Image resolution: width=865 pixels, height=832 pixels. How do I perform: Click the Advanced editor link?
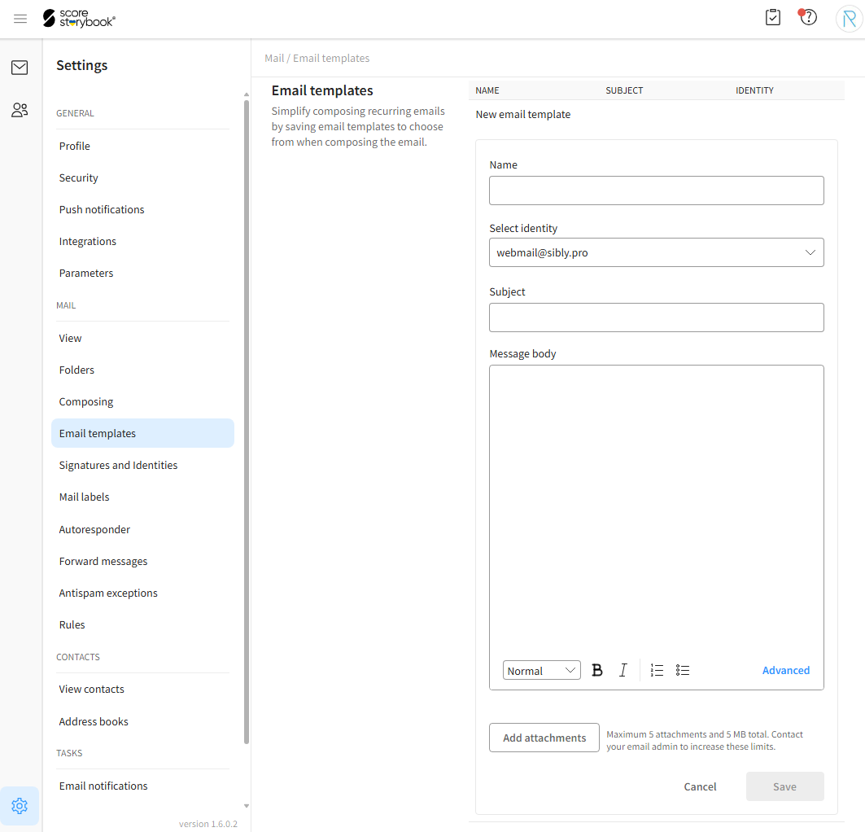tap(785, 670)
